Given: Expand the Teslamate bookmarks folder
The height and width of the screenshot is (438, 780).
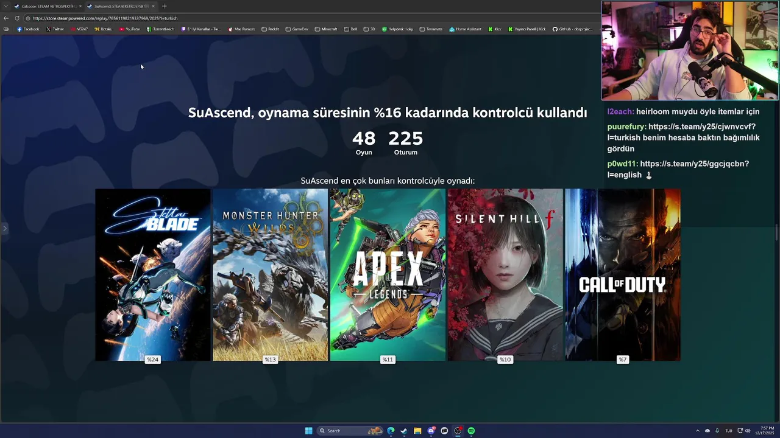Looking at the screenshot, I should pos(431,29).
